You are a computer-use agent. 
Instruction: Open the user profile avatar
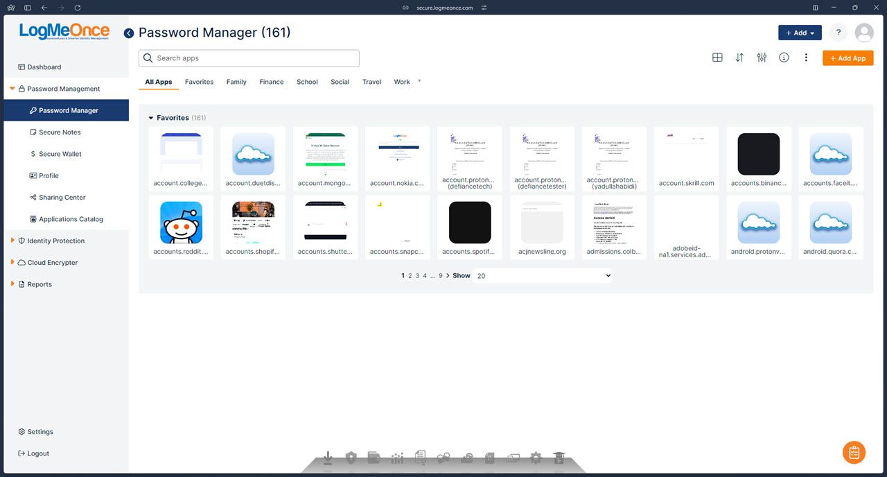[x=864, y=33]
